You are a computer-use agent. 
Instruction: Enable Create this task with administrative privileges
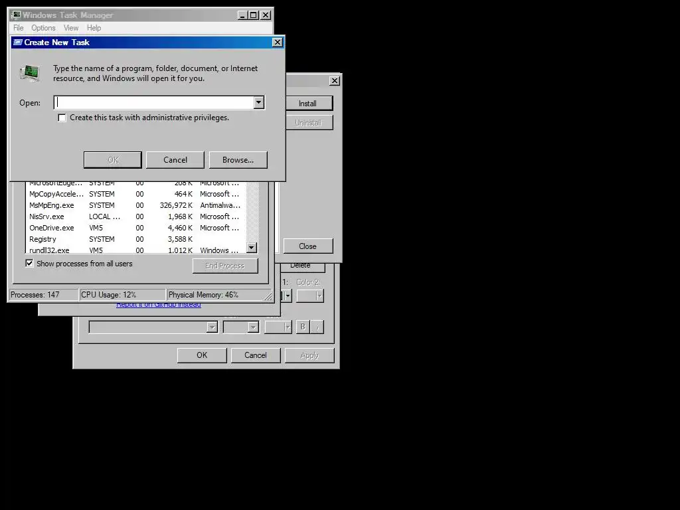tap(62, 118)
